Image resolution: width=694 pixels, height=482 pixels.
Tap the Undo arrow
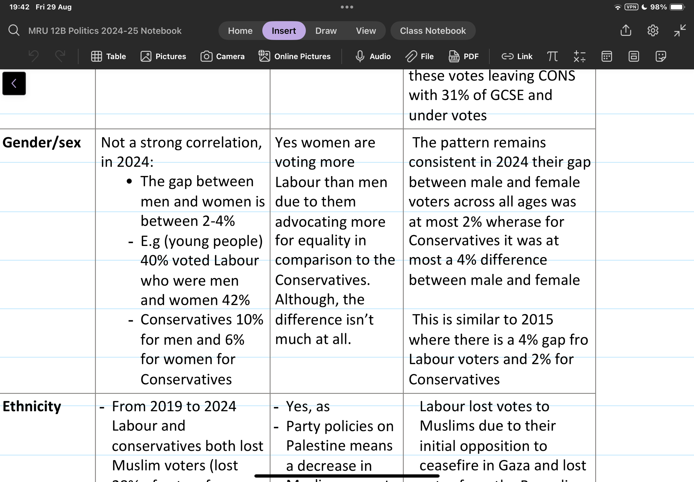point(34,56)
